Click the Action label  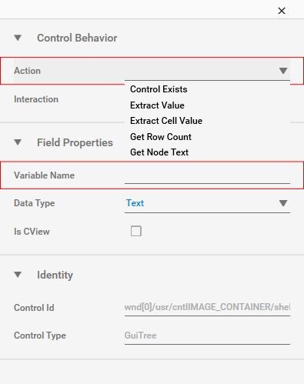28,71
